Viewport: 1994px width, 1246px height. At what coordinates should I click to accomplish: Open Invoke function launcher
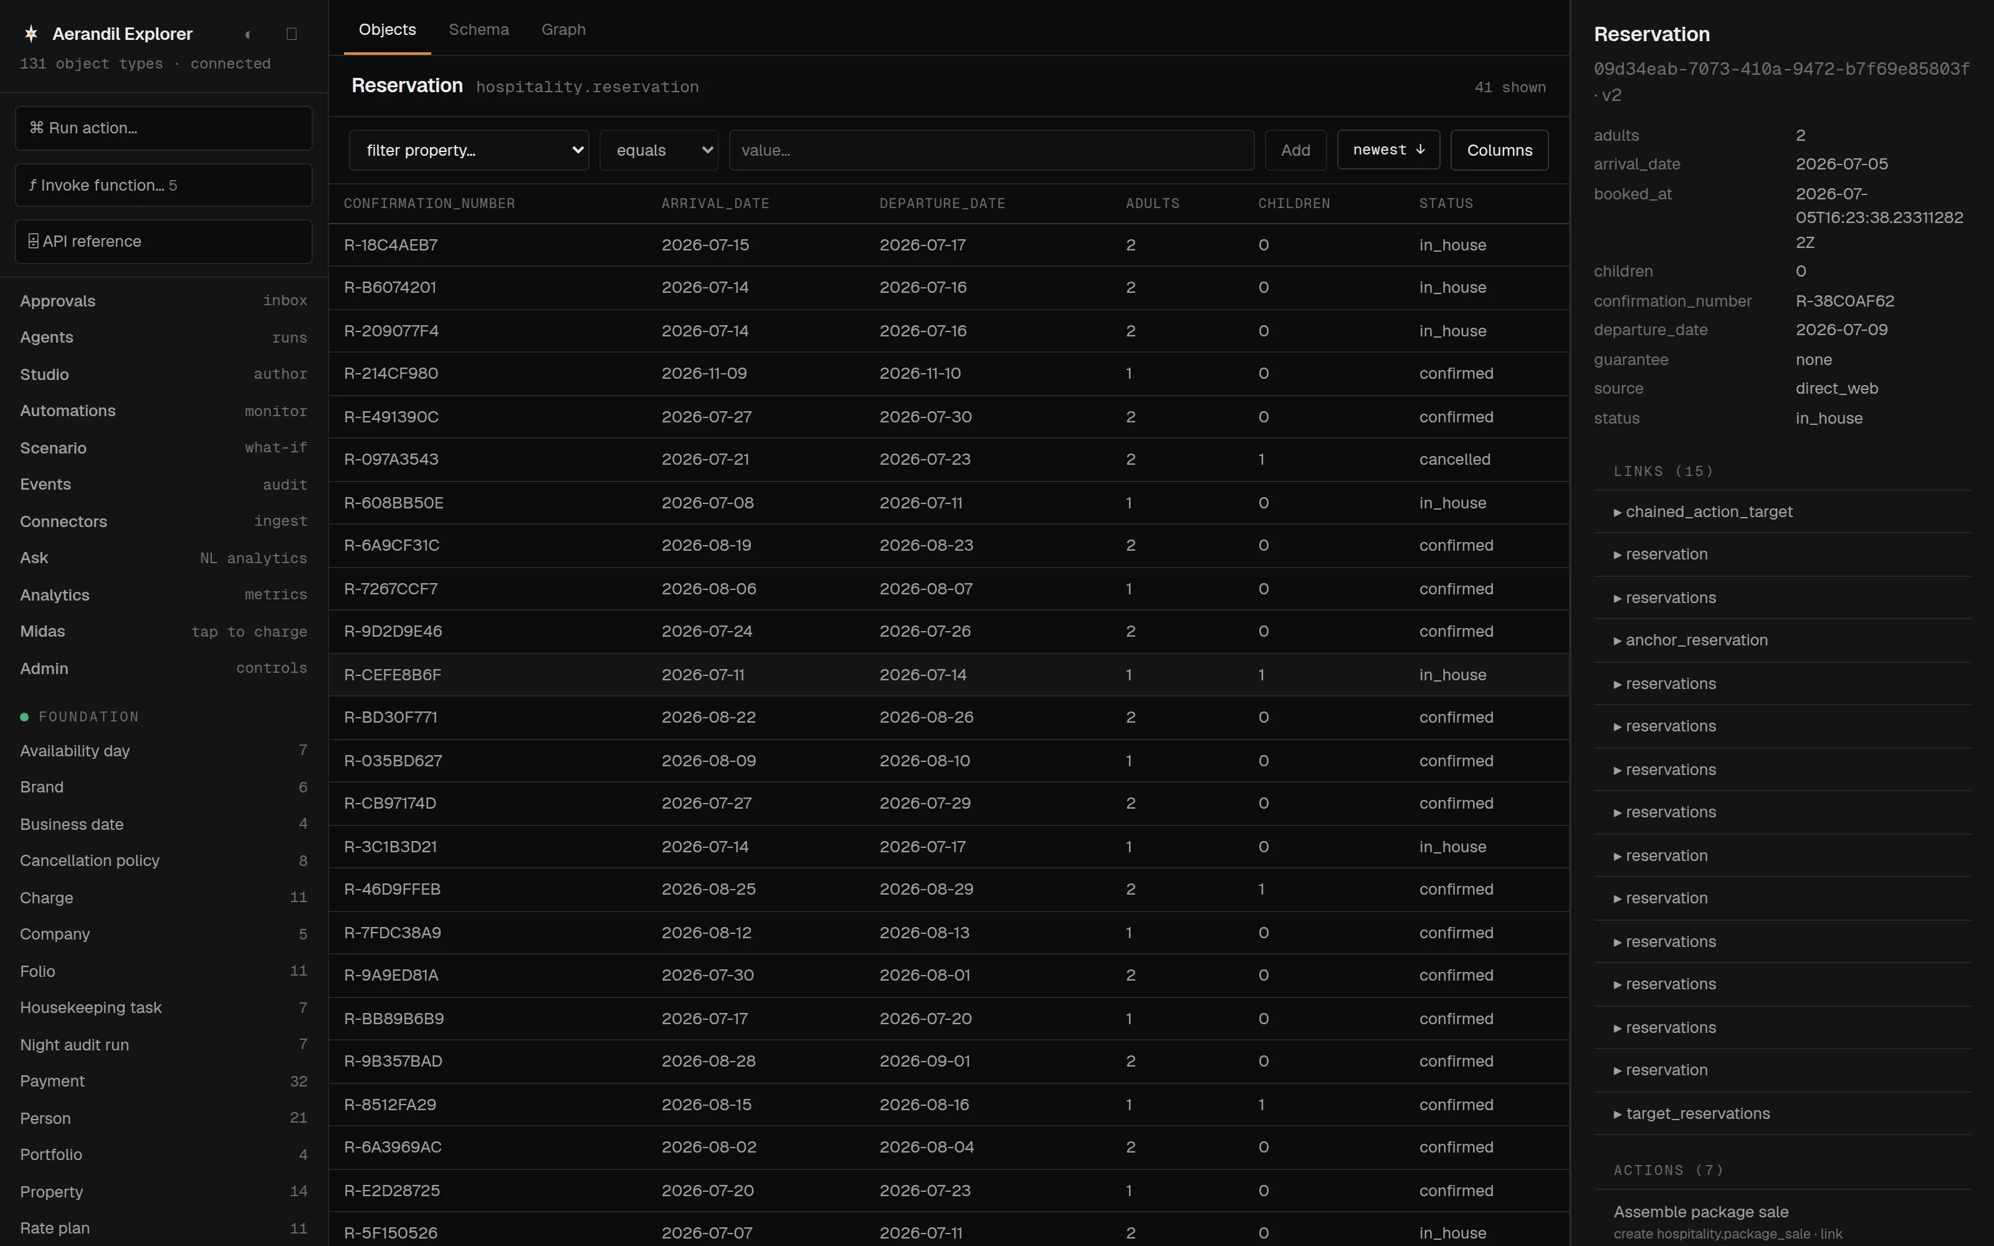(163, 184)
